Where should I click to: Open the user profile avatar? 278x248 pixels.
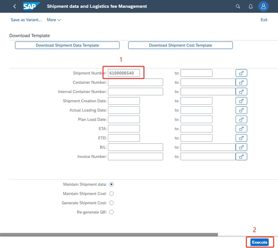263,6
